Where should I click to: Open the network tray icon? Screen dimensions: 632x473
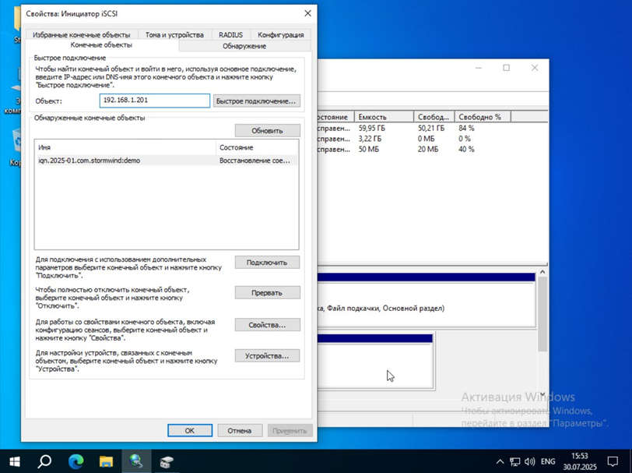tap(514, 461)
